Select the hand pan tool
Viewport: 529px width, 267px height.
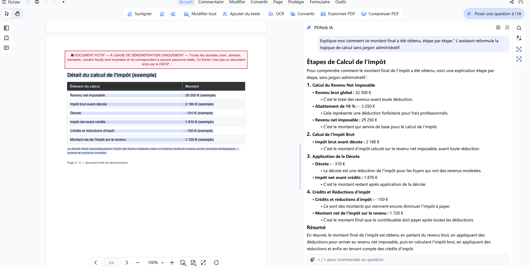click(x=17, y=14)
